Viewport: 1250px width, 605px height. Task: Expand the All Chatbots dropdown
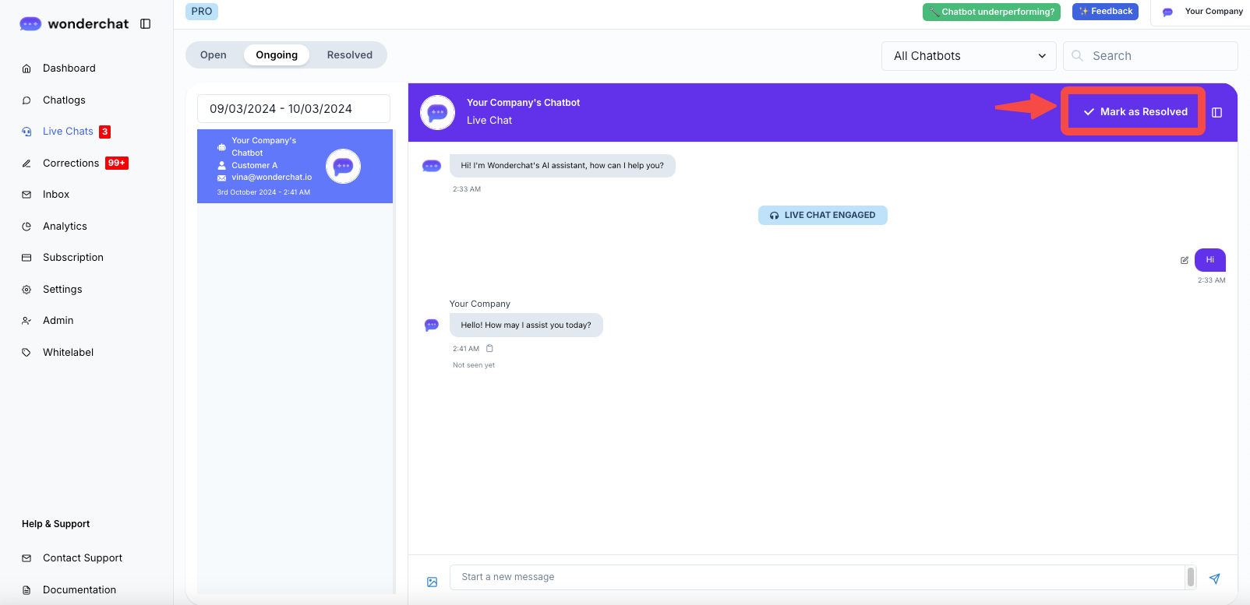click(969, 56)
